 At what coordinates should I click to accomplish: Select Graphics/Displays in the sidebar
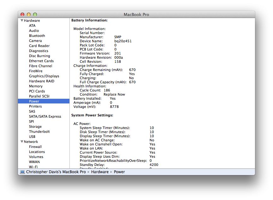coord(44,76)
